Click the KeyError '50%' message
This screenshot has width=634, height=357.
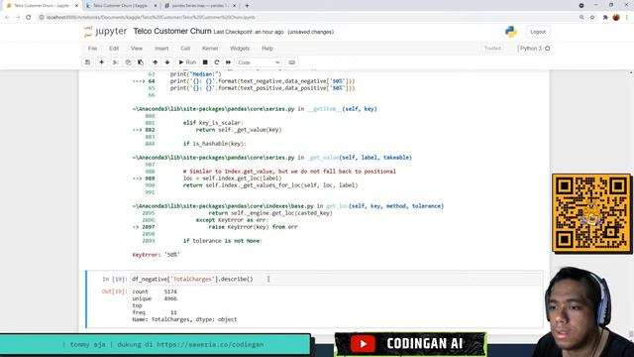(157, 255)
